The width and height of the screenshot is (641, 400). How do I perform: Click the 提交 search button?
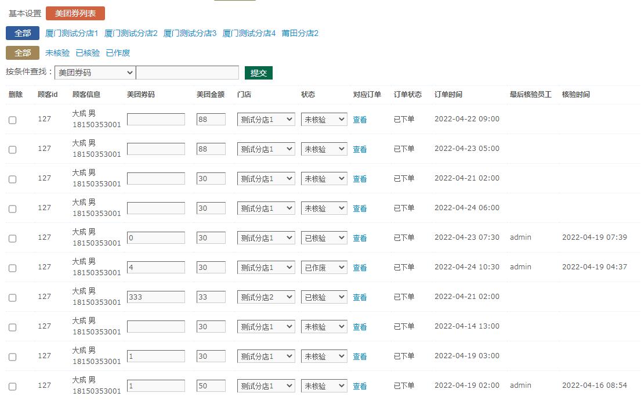coord(258,73)
